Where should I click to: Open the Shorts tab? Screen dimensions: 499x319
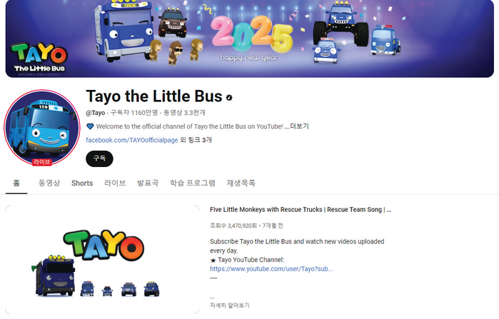tap(82, 183)
